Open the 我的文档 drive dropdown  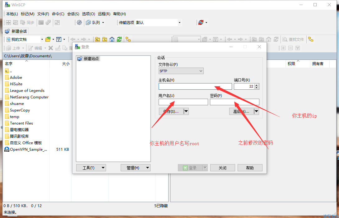[x=42, y=40]
